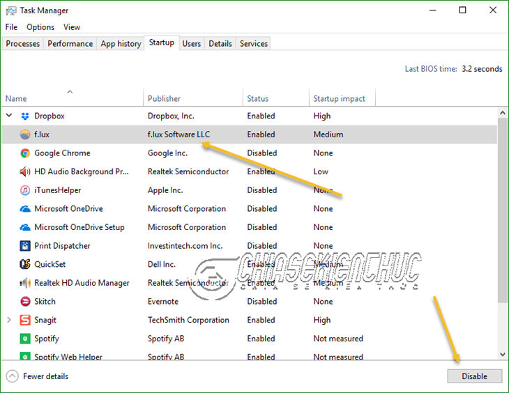The width and height of the screenshot is (509, 393).
Task: Click the f.lux Software LLC publisher cell
Action: [179, 134]
